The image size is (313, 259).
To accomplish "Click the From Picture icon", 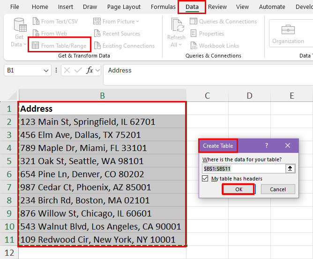I will tap(97, 21).
